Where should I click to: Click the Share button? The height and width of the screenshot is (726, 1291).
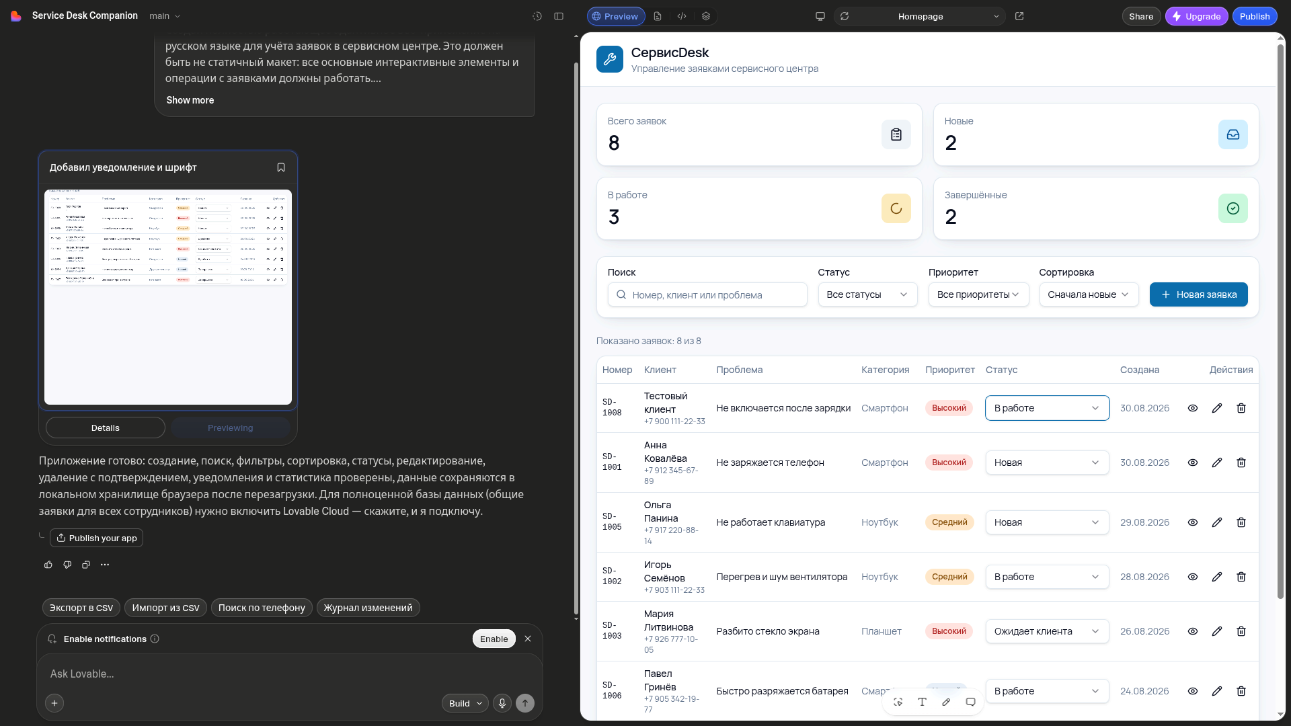coord(1141,16)
